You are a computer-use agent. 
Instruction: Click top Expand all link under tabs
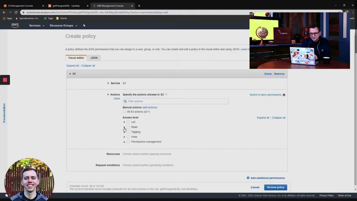(73, 66)
